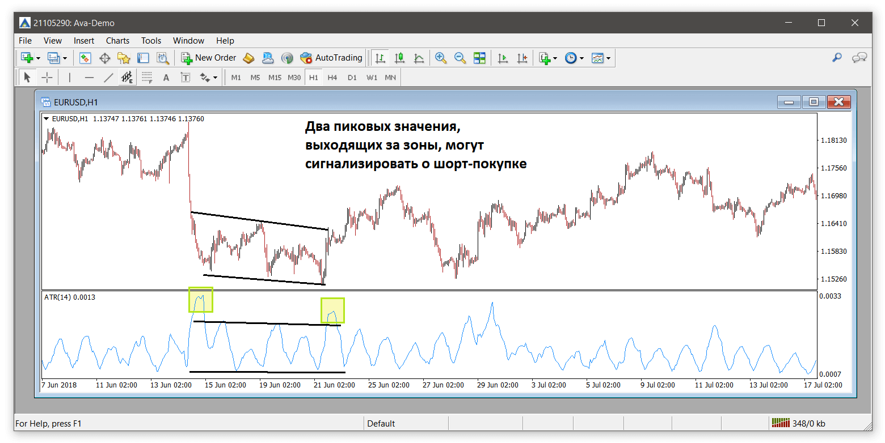Image resolution: width=885 pixels, height=443 pixels.
Task: Switch timeframe to M1
Action: (236, 78)
